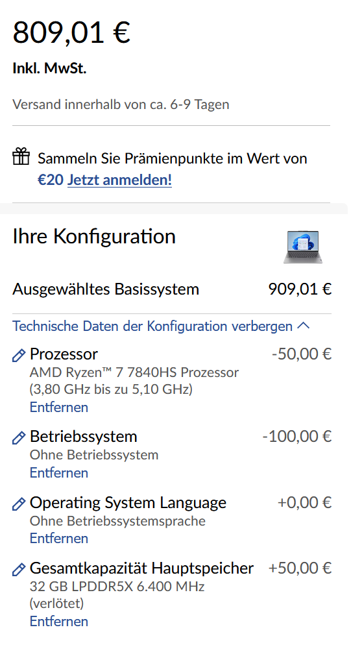
Task: Click the laptop thumbnail image
Action: (303, 247)
